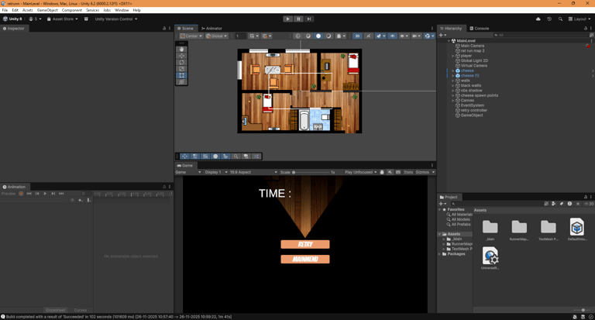This screenshot has height=320, width=595.
Task: Select the Hand tool in Scene view
Action: click(182, 49)
